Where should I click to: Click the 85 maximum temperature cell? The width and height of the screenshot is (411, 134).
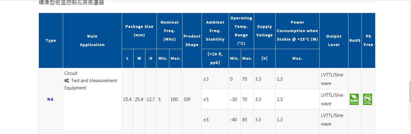coord(245,119)
